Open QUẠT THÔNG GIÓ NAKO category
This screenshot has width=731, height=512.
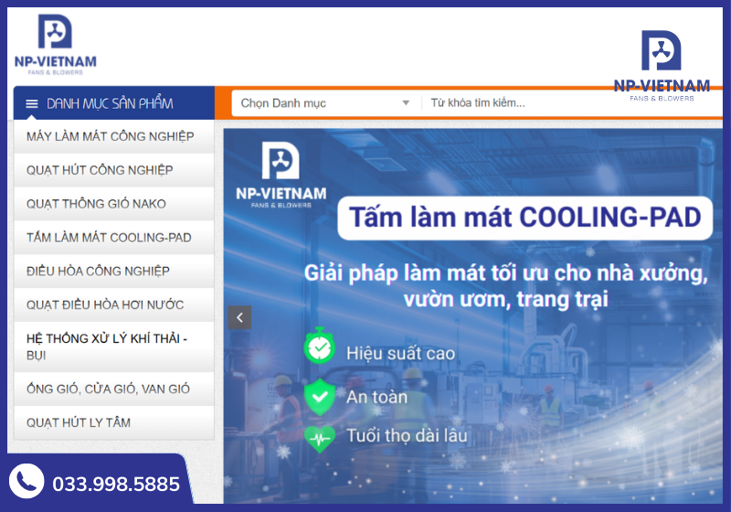pyautogui.click(x=113, y=204)
